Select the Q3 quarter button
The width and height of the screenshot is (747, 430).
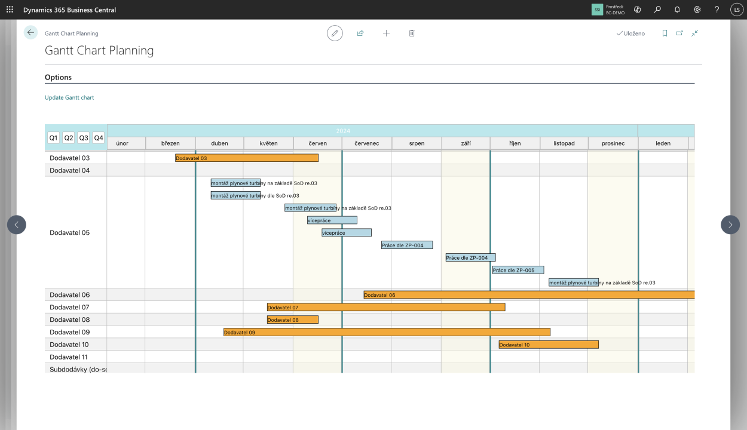click(x=84, y=138)
